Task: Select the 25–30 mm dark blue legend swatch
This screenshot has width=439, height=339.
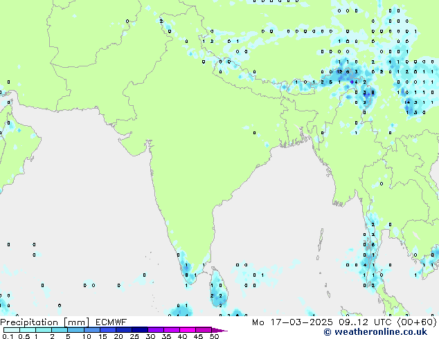Action: click(140, 330)
